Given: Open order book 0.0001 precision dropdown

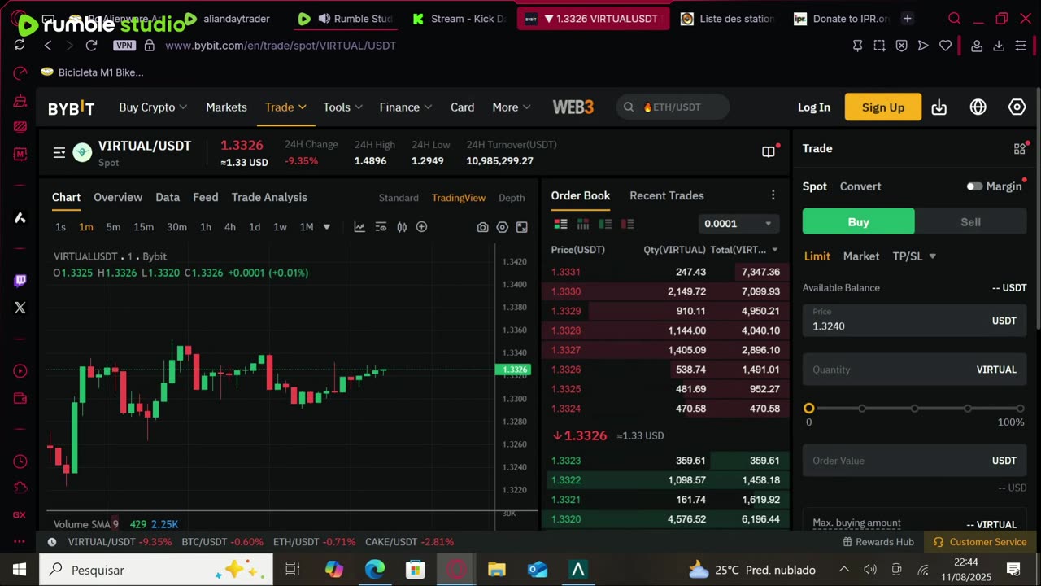Looking at the screenshot, I should [738, 224].
